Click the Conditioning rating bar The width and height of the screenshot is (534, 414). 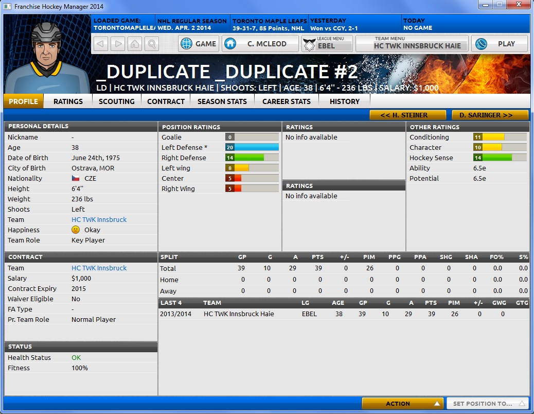pos(500,137)
